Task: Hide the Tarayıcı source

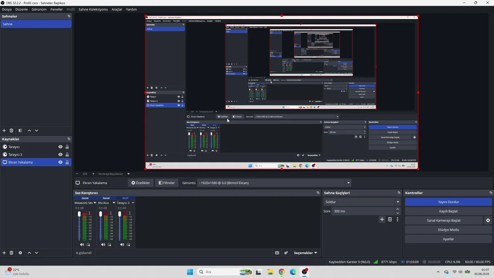Action: pyautogui.click(x=60, y=147)
